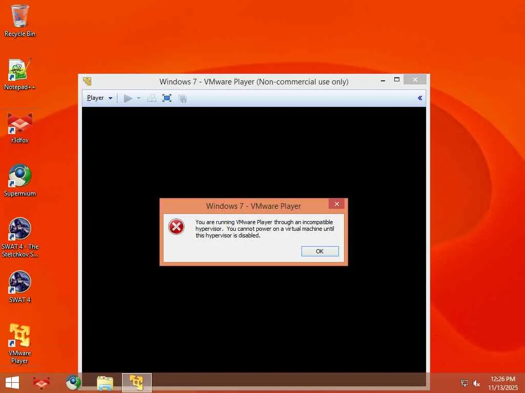This screenshot has height=393, width=525.
Task: Open the clock showing 12:26 PM
Action: 502,383
